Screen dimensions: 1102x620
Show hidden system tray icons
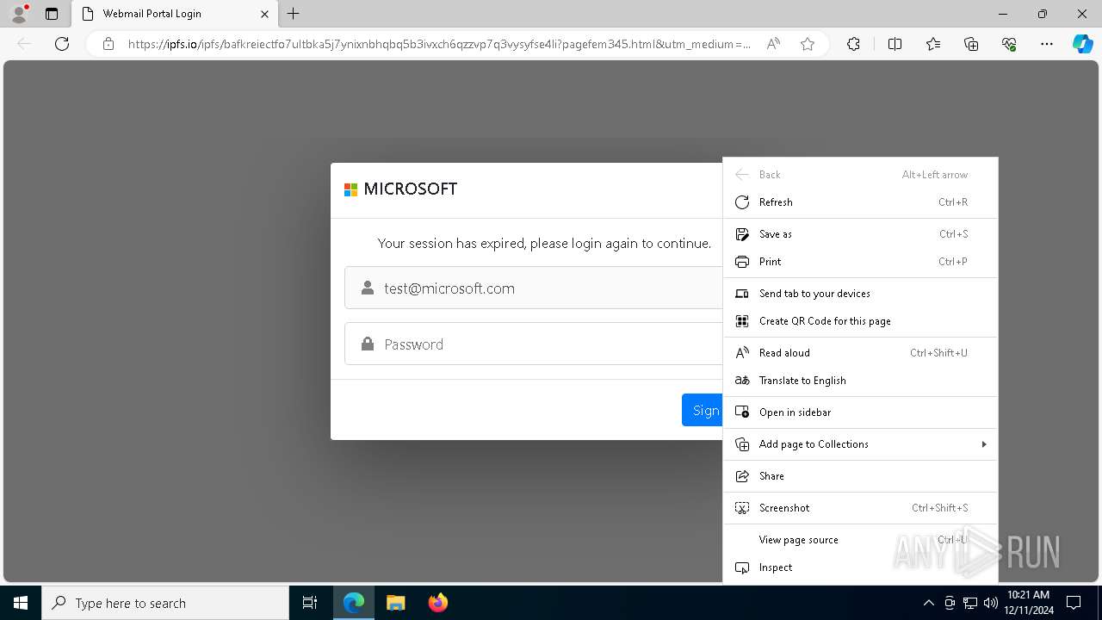click(928, 603)
